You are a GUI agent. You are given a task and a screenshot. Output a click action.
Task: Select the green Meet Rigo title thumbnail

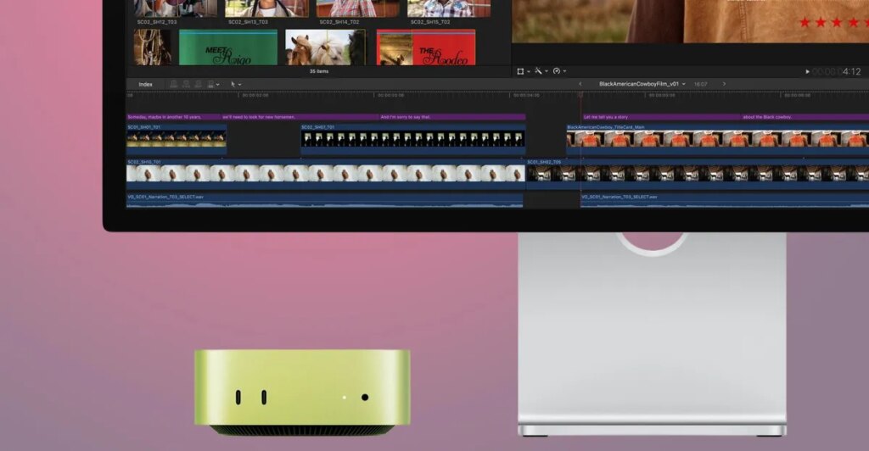coord(228,47)
